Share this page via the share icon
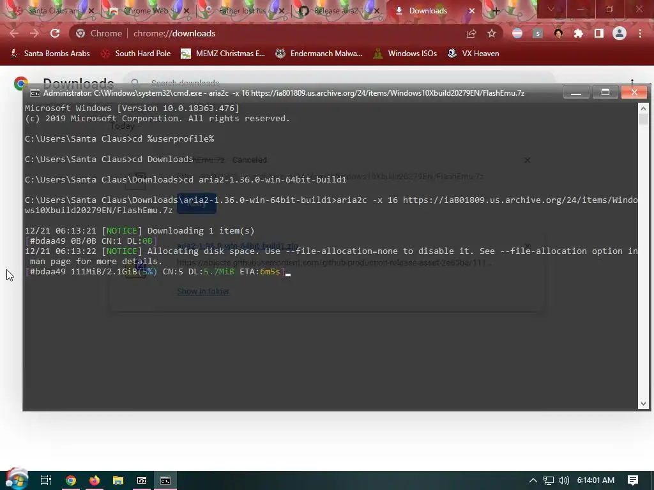Screen dimensions: 654x490 (x=471, y=33)
